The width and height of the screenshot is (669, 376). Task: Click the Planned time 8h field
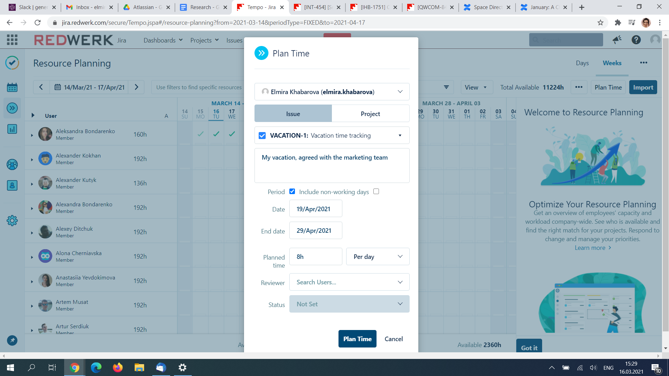click(316, 256)
